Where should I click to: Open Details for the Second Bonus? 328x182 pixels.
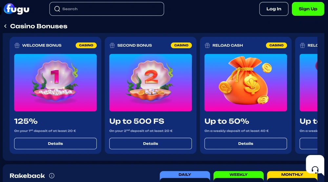tap(151, 144)
